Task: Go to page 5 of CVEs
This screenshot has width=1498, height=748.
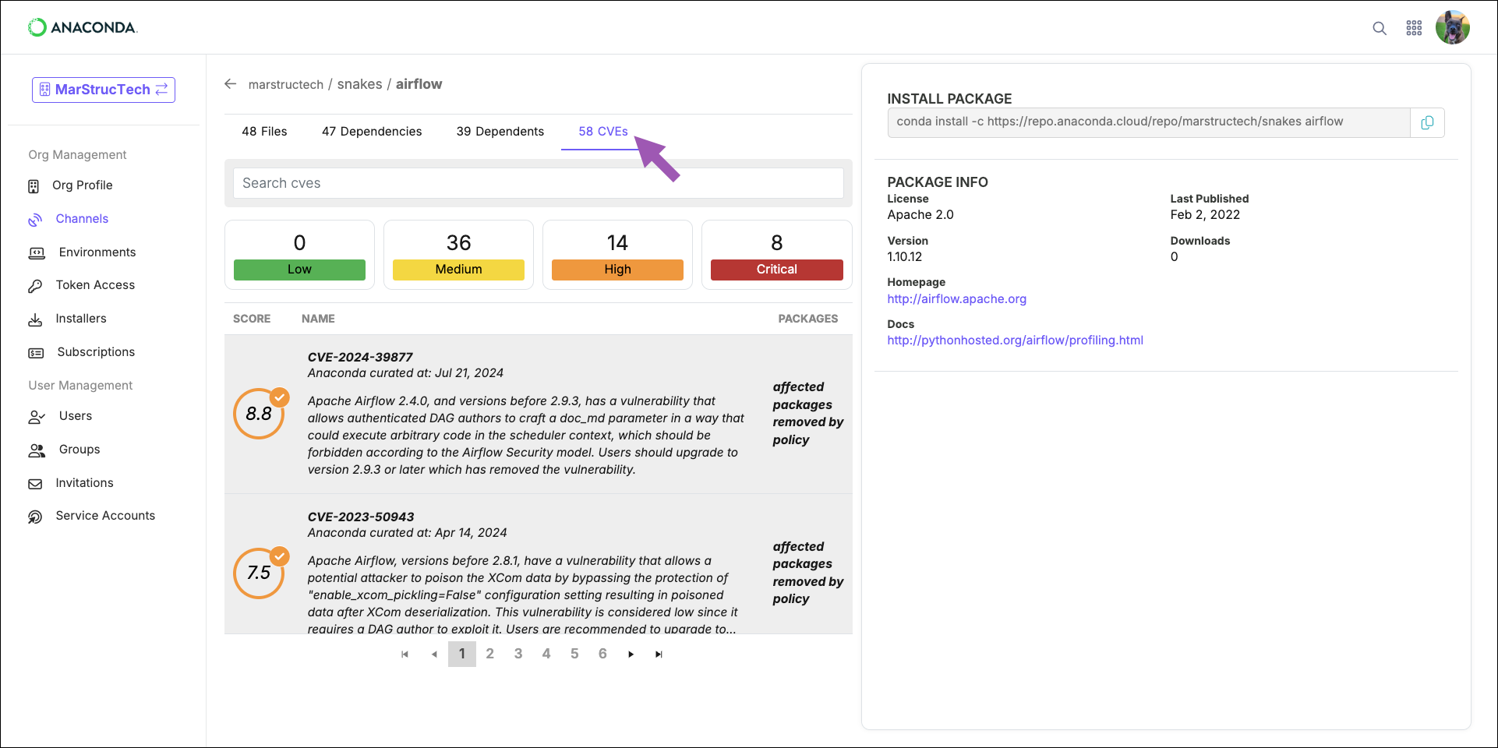Action: 574,654
